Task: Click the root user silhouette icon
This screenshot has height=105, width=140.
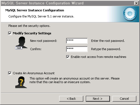Action: pyautogui.click(x=22, y=42)
